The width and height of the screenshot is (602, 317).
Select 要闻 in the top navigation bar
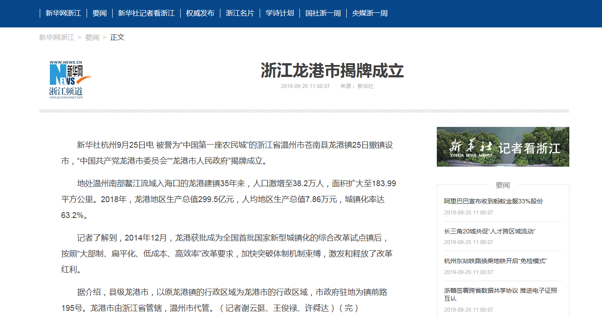(x=99, y=13)
